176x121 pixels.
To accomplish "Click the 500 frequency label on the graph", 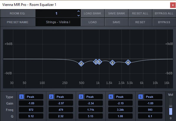I will 82,83.
